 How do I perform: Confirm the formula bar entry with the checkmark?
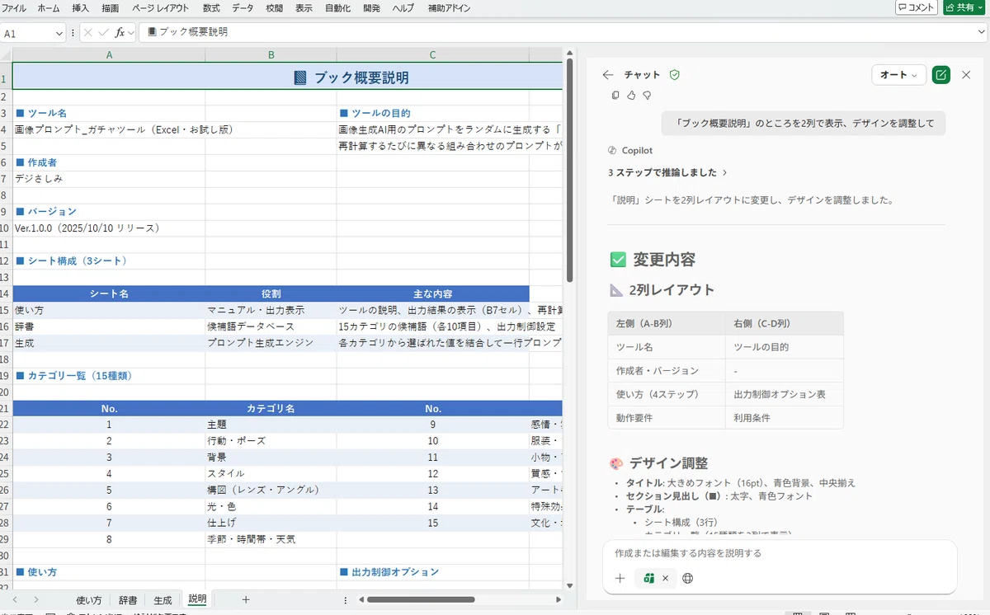coord(103,32)
